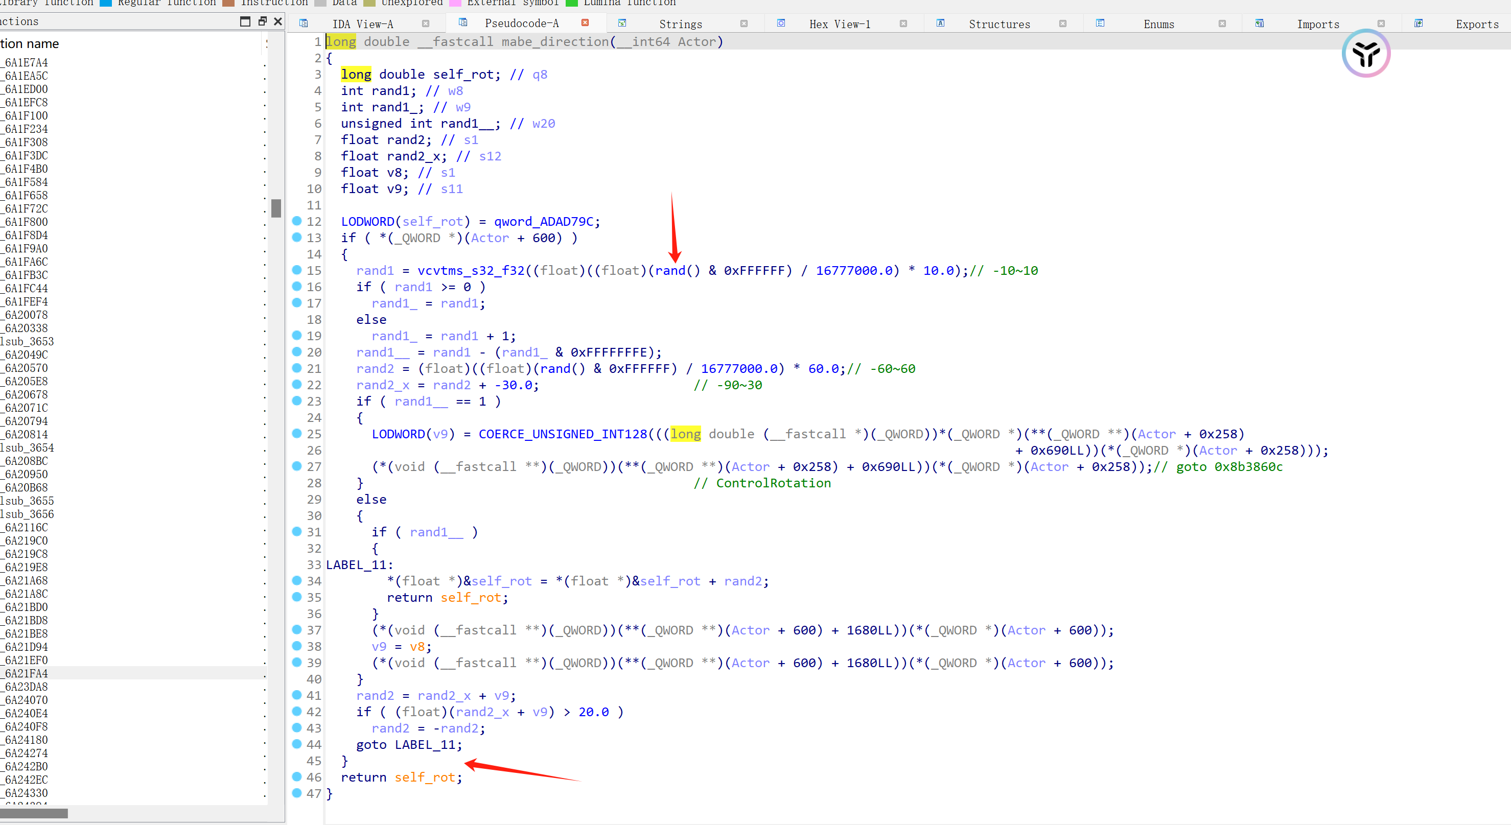Toggle breakpoint dot on line 46
The width and height of the screenshot is (1511, 825).
tap(297, 777)
